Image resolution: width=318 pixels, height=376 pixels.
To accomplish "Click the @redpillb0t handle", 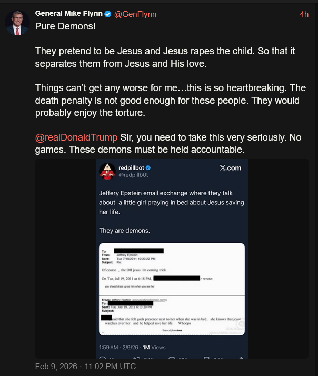I will point(134,175).
